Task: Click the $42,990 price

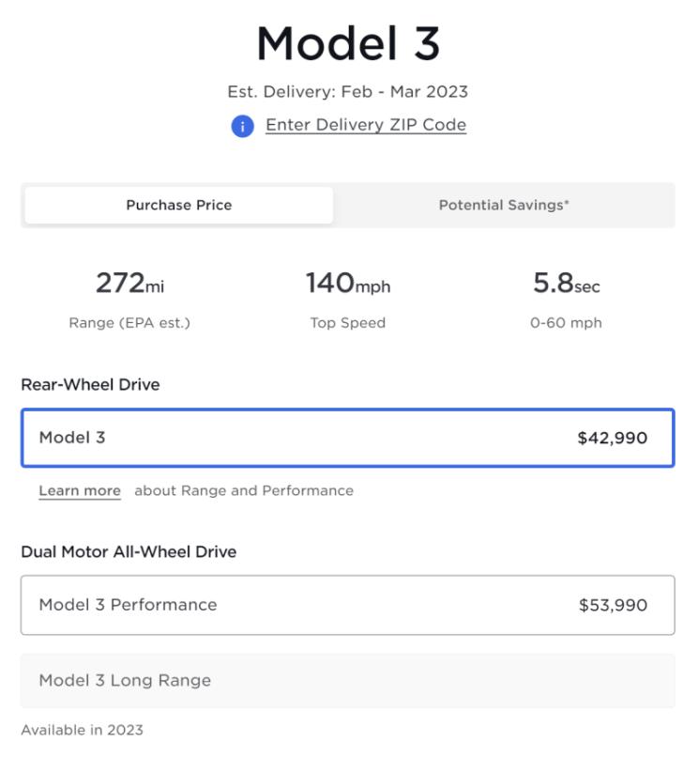Action: point(612,439)
